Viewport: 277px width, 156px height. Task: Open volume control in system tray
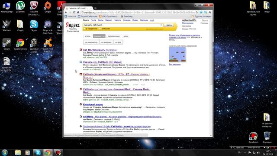click(258, 153)
